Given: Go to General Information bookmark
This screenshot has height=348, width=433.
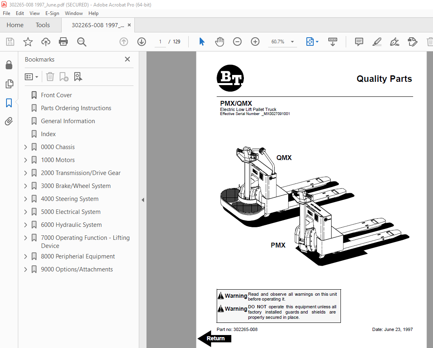Looking at the screenshot, I should (x=68, y=121).
